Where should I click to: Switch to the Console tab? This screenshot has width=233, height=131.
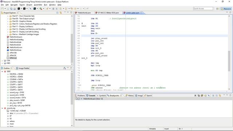91,95
